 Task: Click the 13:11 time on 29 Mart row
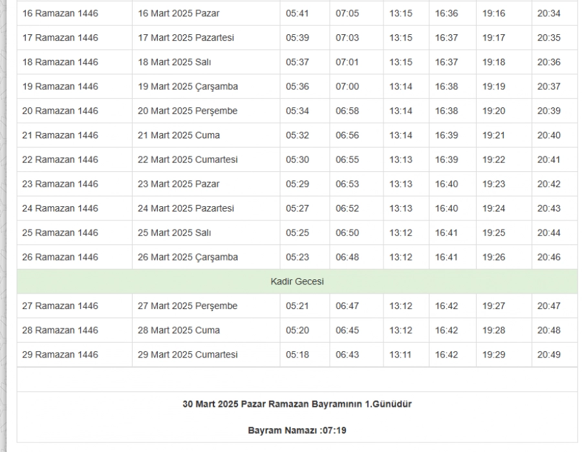pos(400,355)
